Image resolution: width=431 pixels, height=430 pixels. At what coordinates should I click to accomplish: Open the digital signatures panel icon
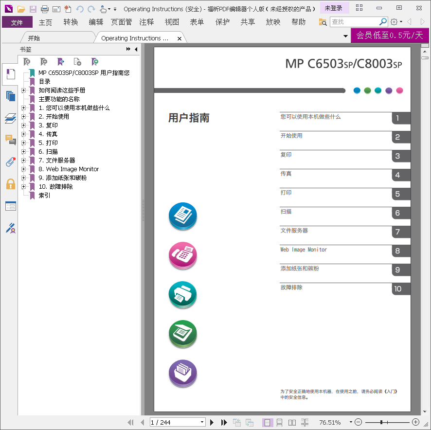[x=11, y=228]
